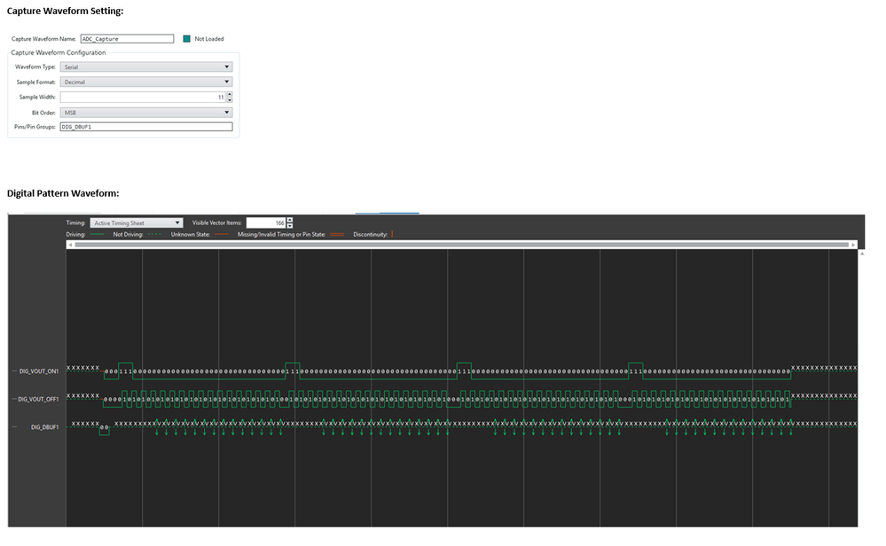This screenshot has height=546, width=886.
Task: Click the waveform scrollbar right arrow
Action: (853, 245)
